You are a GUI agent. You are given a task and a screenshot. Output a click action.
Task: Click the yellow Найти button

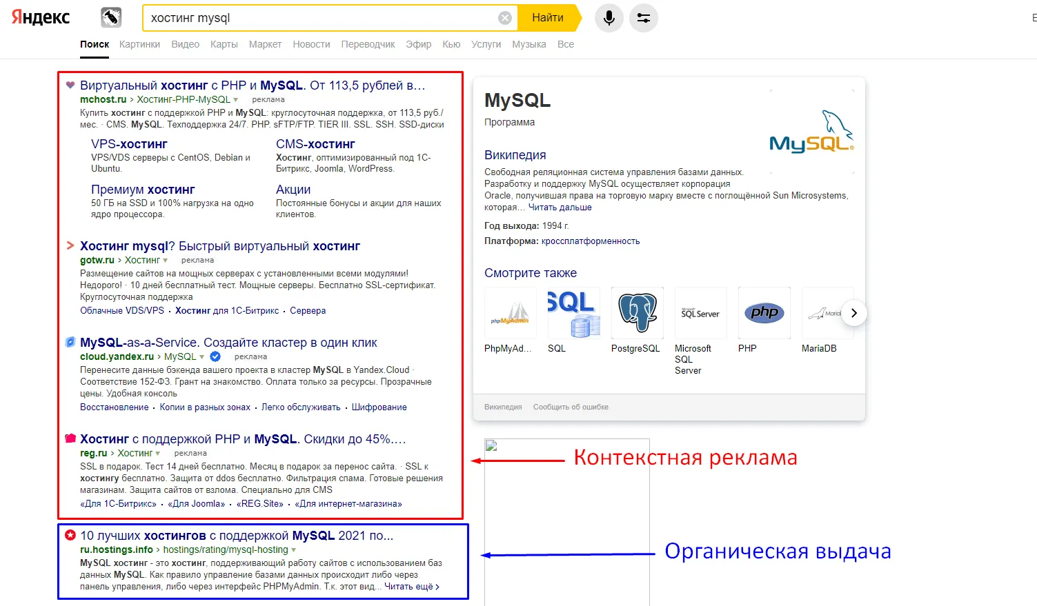tap(549, 18)
